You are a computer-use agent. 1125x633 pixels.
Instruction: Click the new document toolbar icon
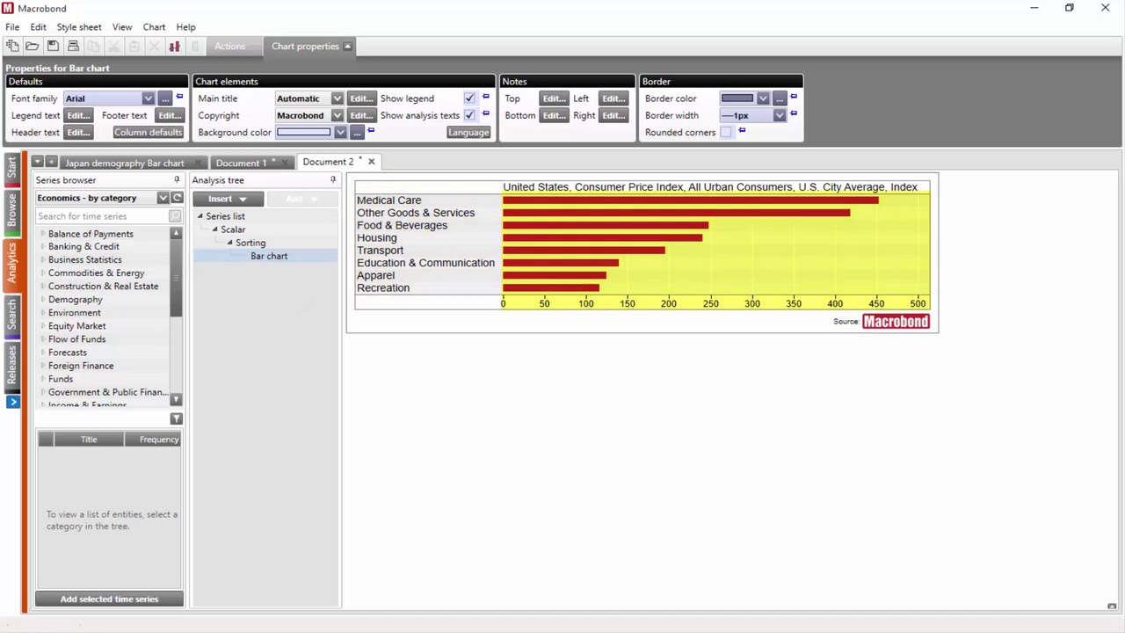(12, 46)
